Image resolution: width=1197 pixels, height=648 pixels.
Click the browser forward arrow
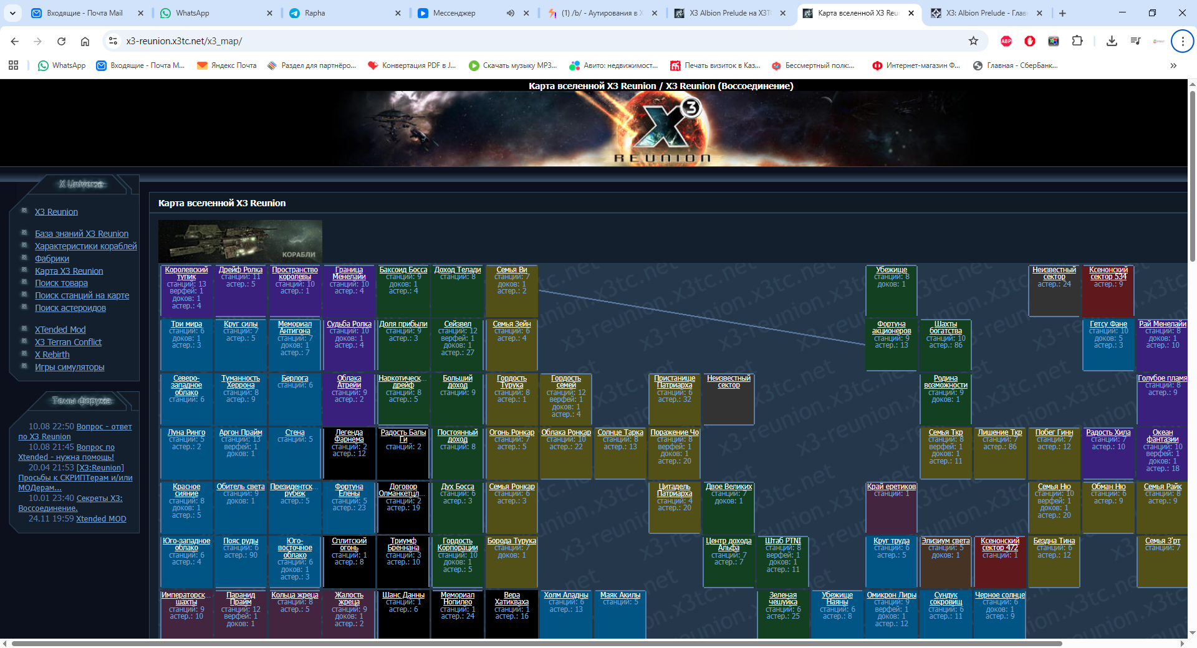point(38,41)
